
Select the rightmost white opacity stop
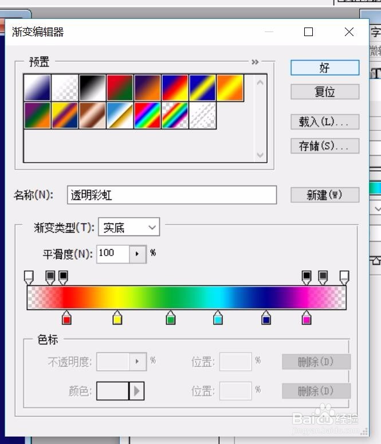pos(344,277)
